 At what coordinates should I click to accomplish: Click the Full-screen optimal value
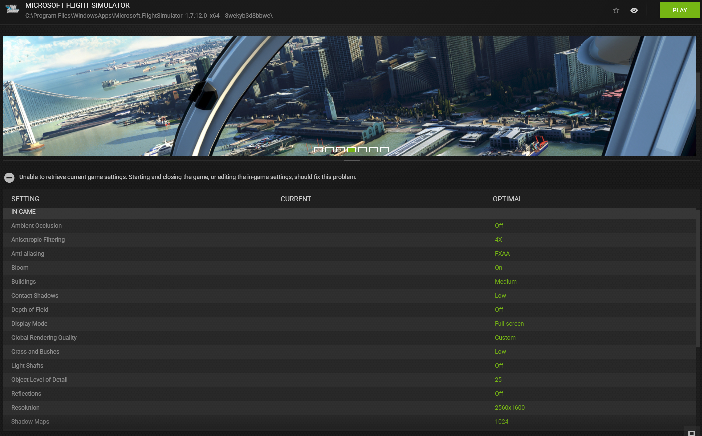point(509,324)
